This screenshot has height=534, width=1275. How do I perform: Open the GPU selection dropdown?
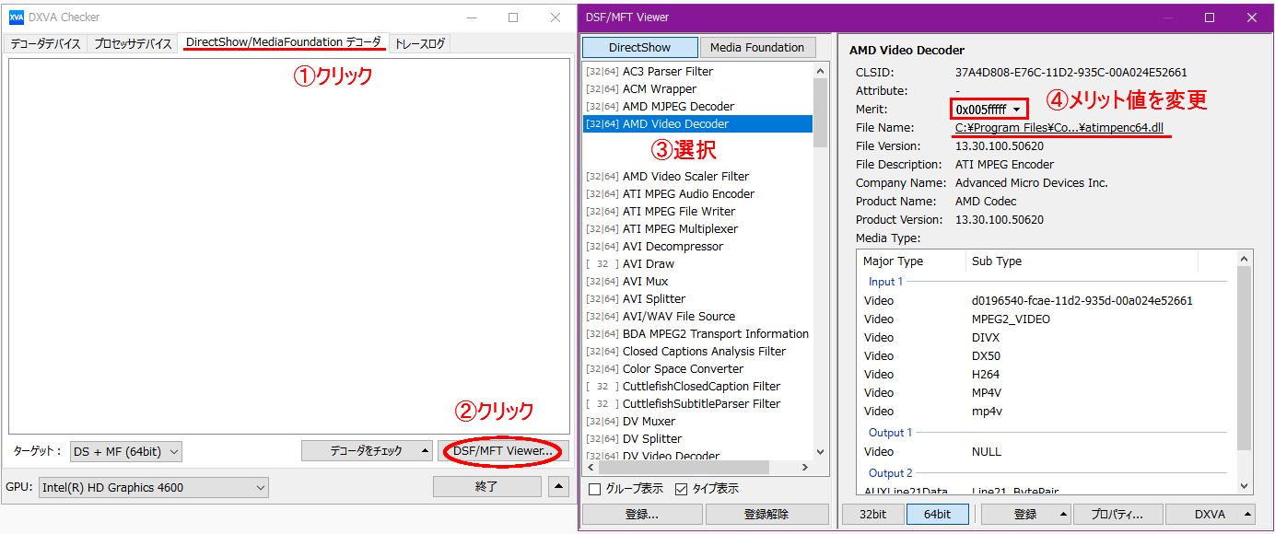coord(153,488)
